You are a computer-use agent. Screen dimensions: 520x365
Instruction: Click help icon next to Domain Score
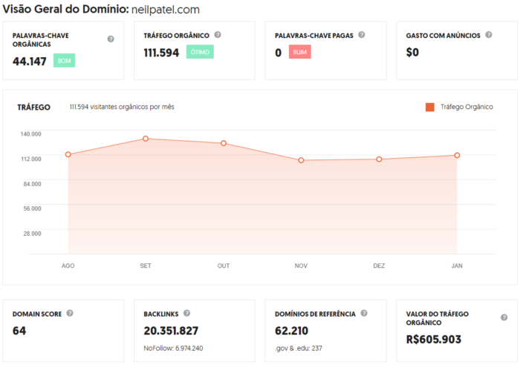(70, 313)
